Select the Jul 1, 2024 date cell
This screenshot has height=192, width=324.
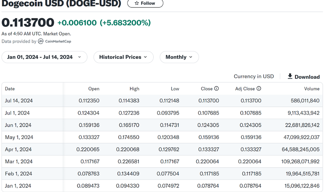point(17,113)
